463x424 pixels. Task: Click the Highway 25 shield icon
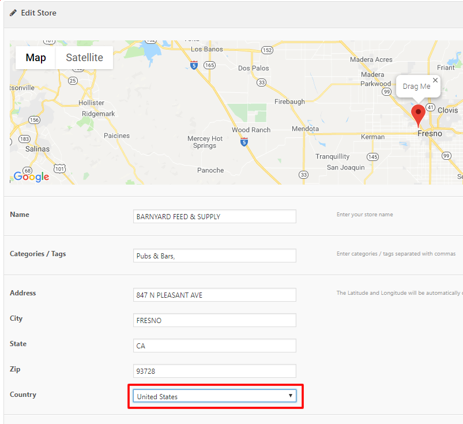(x=73, y=81)
